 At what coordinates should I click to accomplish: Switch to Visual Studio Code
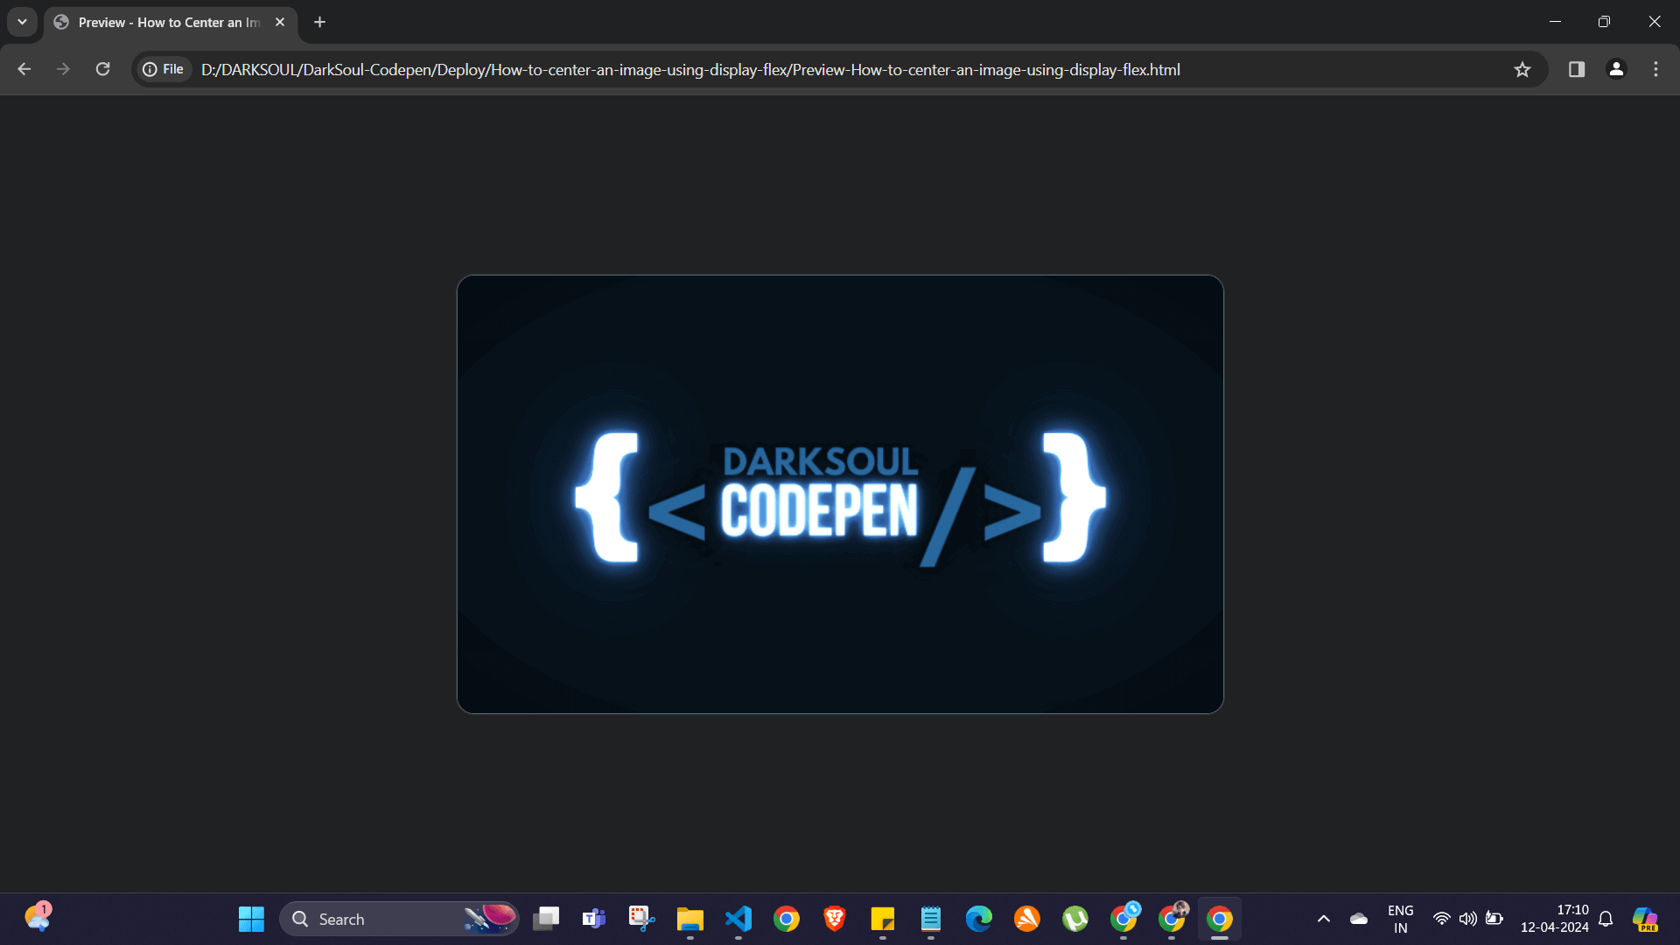coord(738,919)
